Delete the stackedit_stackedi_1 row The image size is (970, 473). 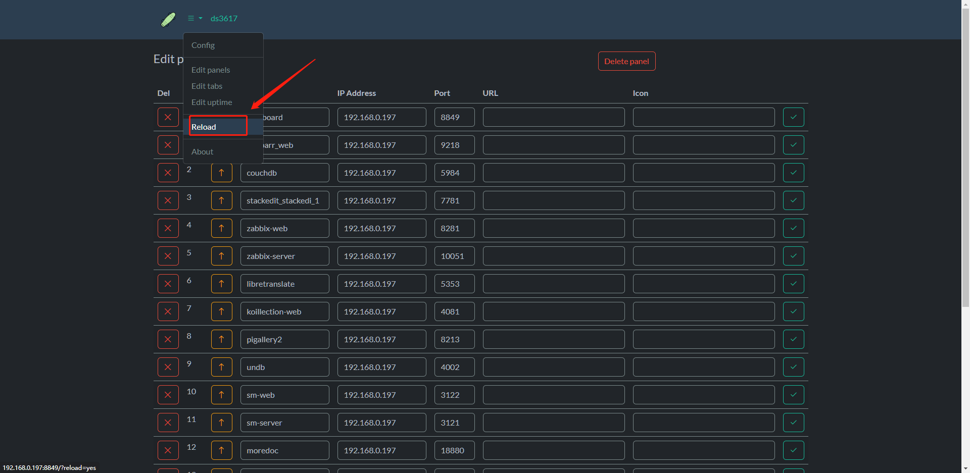[x=168, y=200]
